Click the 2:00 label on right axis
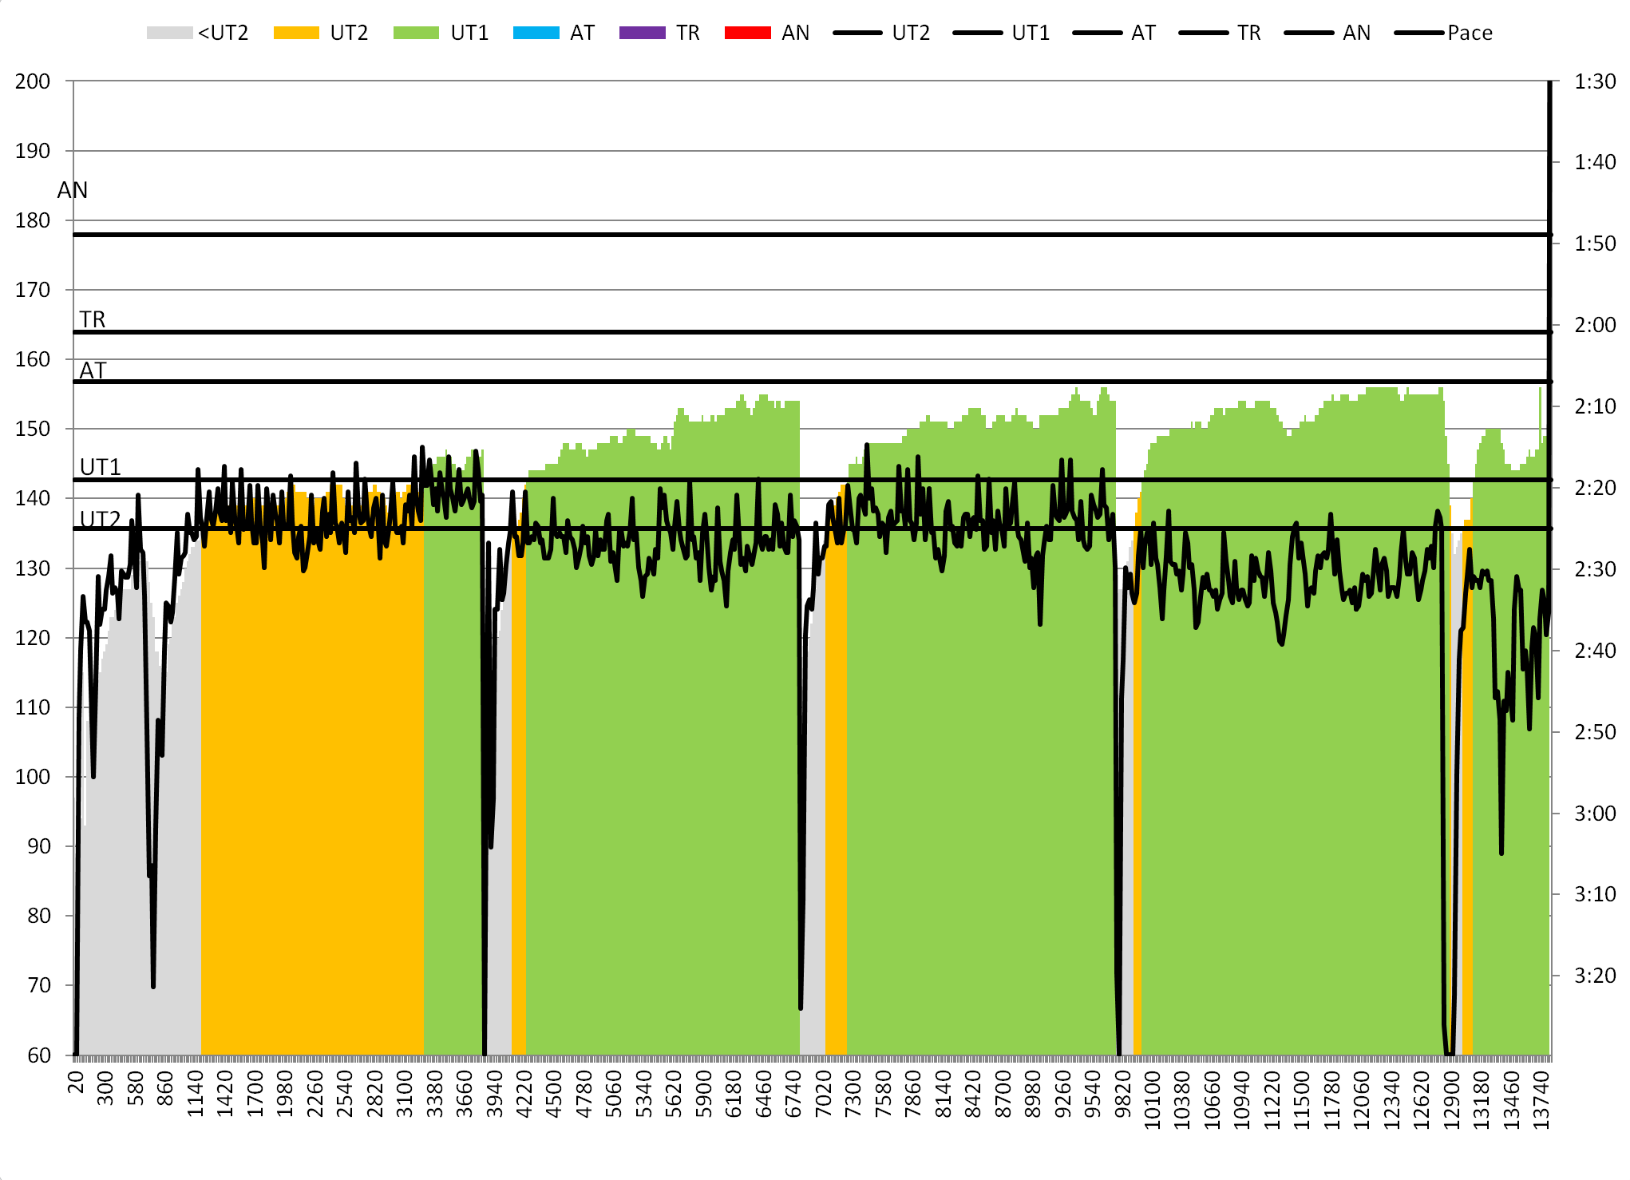This screenshot has height=1180, width=1630. [x=1594, y=325]
